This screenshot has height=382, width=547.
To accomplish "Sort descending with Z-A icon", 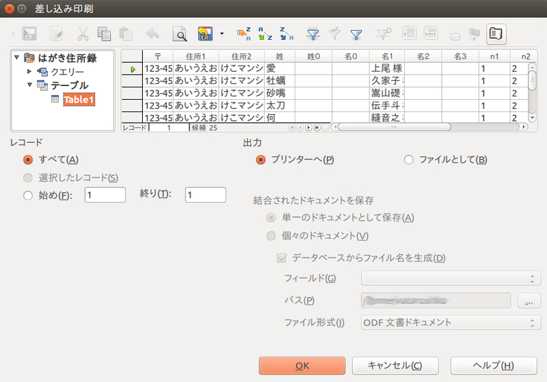I will click(x=286, y=33).
